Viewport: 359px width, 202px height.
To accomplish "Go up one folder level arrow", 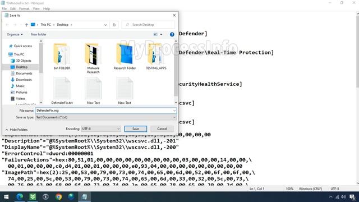I will (26, 25).
